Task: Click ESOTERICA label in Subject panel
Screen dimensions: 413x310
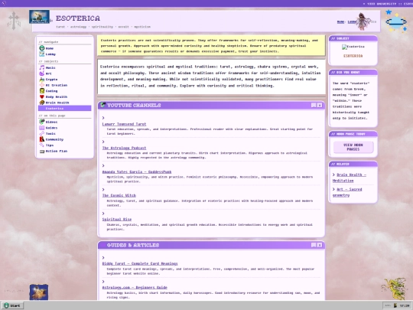Action: point(353,56)
